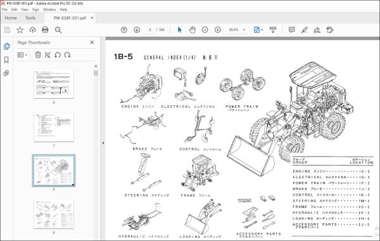Screen dimensions: 380x241
Task: Select the page 9 thumbnail
Action: [54, 214]
